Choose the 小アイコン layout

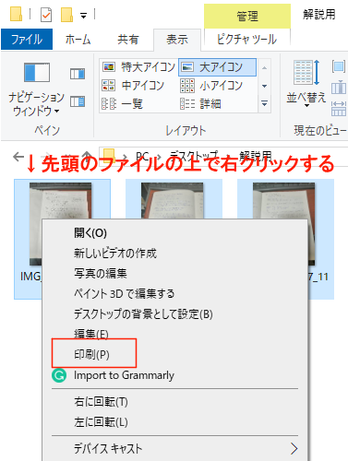click(211, 86)
